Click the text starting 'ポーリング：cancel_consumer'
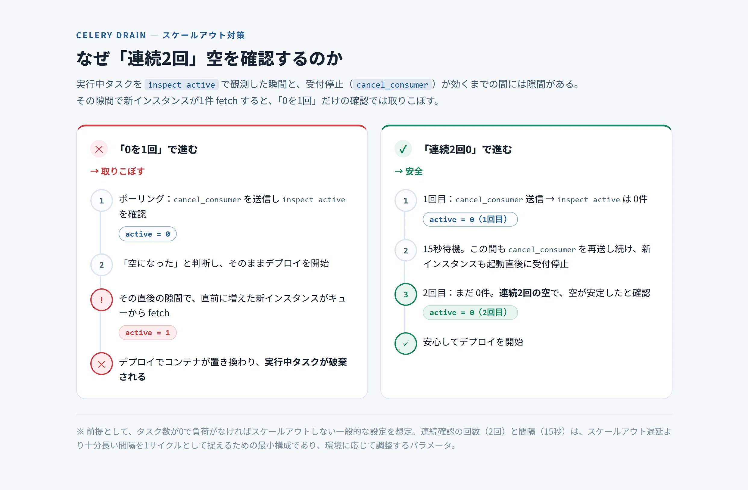Screen dimensions: 748x490 232,206
